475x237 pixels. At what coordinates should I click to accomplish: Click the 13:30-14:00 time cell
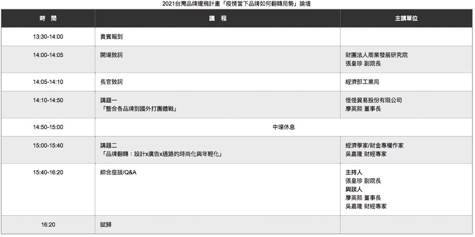tap(48, 37)
